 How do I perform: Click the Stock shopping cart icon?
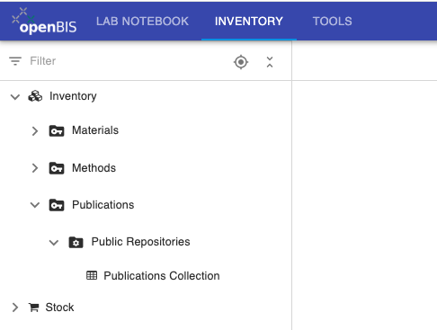(34, 308)
